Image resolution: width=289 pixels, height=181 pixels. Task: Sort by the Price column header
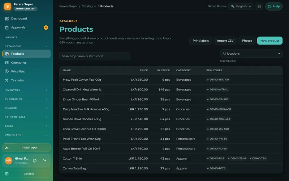coord(143,70)
